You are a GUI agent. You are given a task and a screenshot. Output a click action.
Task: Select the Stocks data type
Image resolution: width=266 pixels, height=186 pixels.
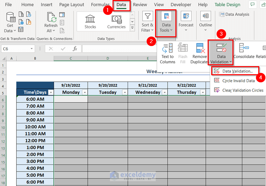click(x=90, y=22)
